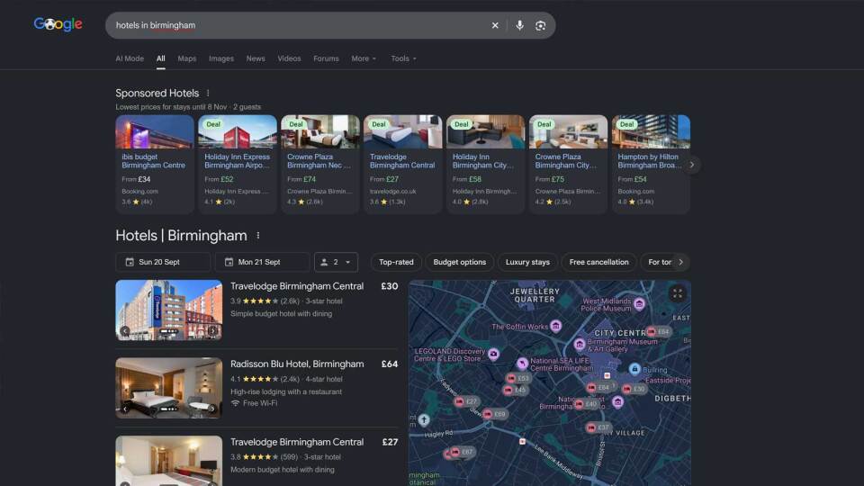Image resolution: width=864 pixels, height=486 pixels.
Task: Expand the map to fullscreen
Action: coord(677,293)
